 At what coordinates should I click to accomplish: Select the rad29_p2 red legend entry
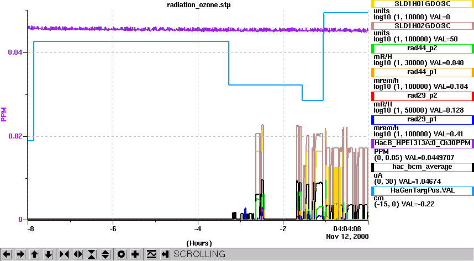point(422,96)
